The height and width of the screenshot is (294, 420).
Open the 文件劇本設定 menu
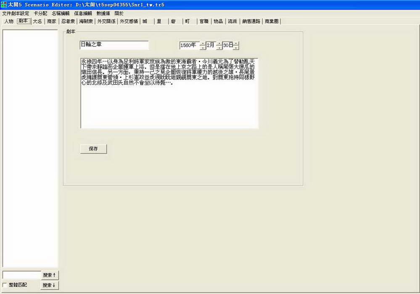pos(16,13)
